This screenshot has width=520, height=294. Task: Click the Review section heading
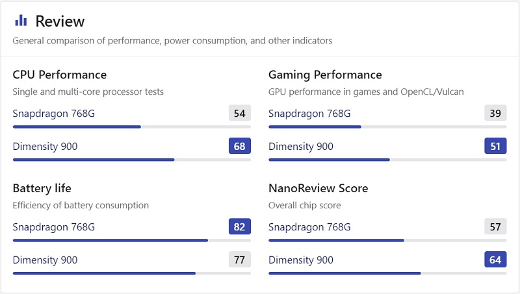60,21
